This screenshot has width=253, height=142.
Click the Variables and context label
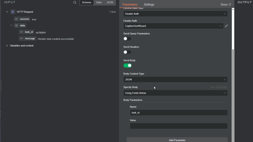[22, 45]
